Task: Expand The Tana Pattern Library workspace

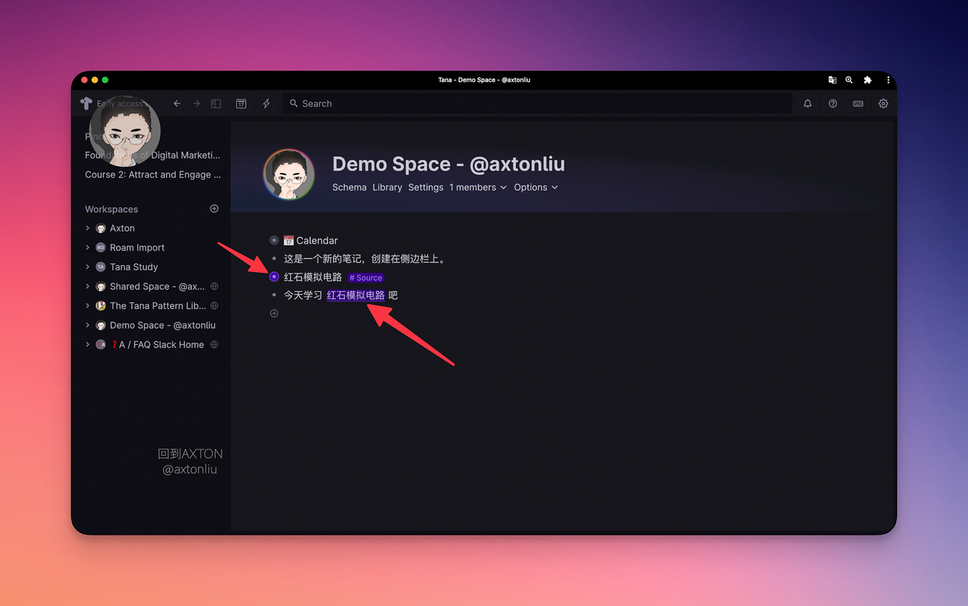Action: click(x=88, y=306)
